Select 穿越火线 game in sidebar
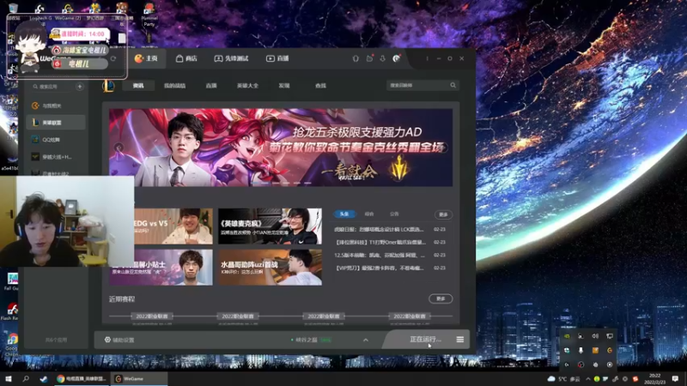This screenshot has height=386, width=687. point(56,157)
